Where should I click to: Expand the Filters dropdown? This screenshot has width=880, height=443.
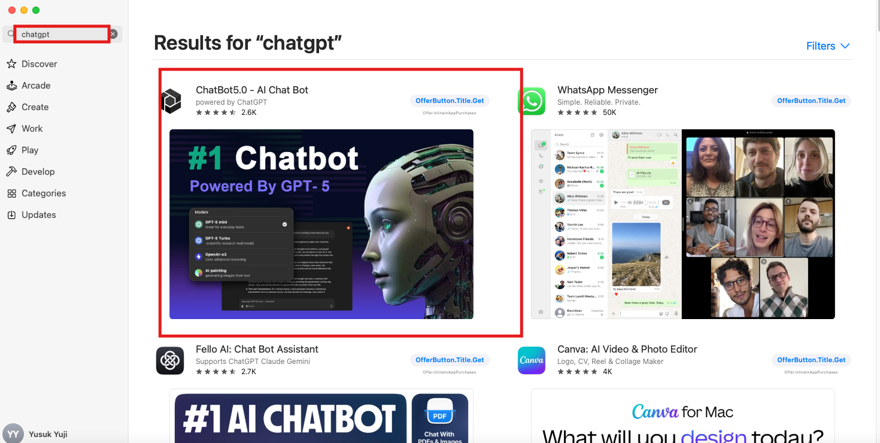(828, 46)
